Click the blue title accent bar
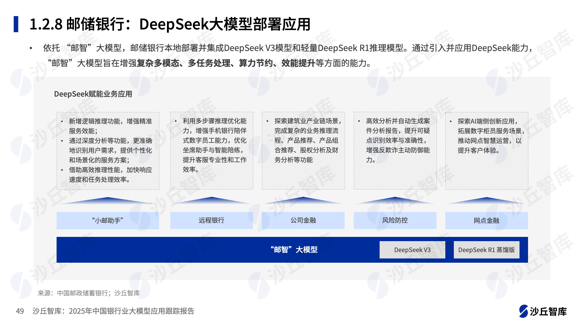The image size is (584, 328). pyautogui.click(x=16, y=24)
